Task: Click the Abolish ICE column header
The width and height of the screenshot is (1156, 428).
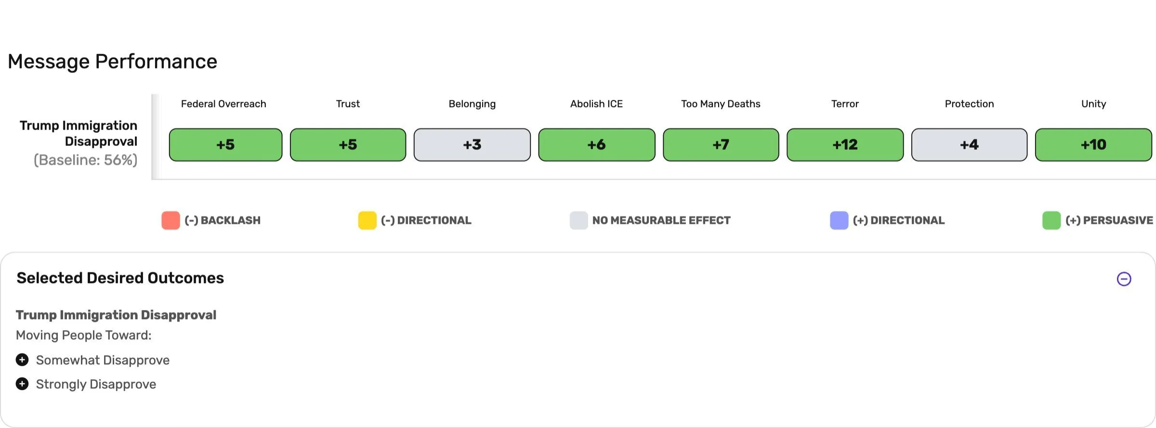Action: 596,104
